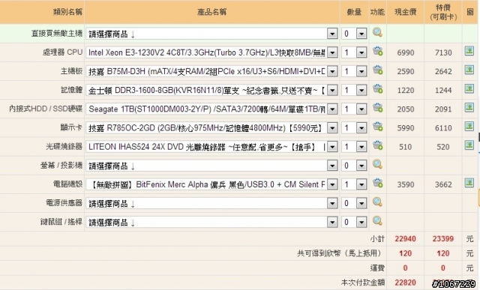Click the 電源供應器 category label

pyautogui.click(x=64, y=203)
